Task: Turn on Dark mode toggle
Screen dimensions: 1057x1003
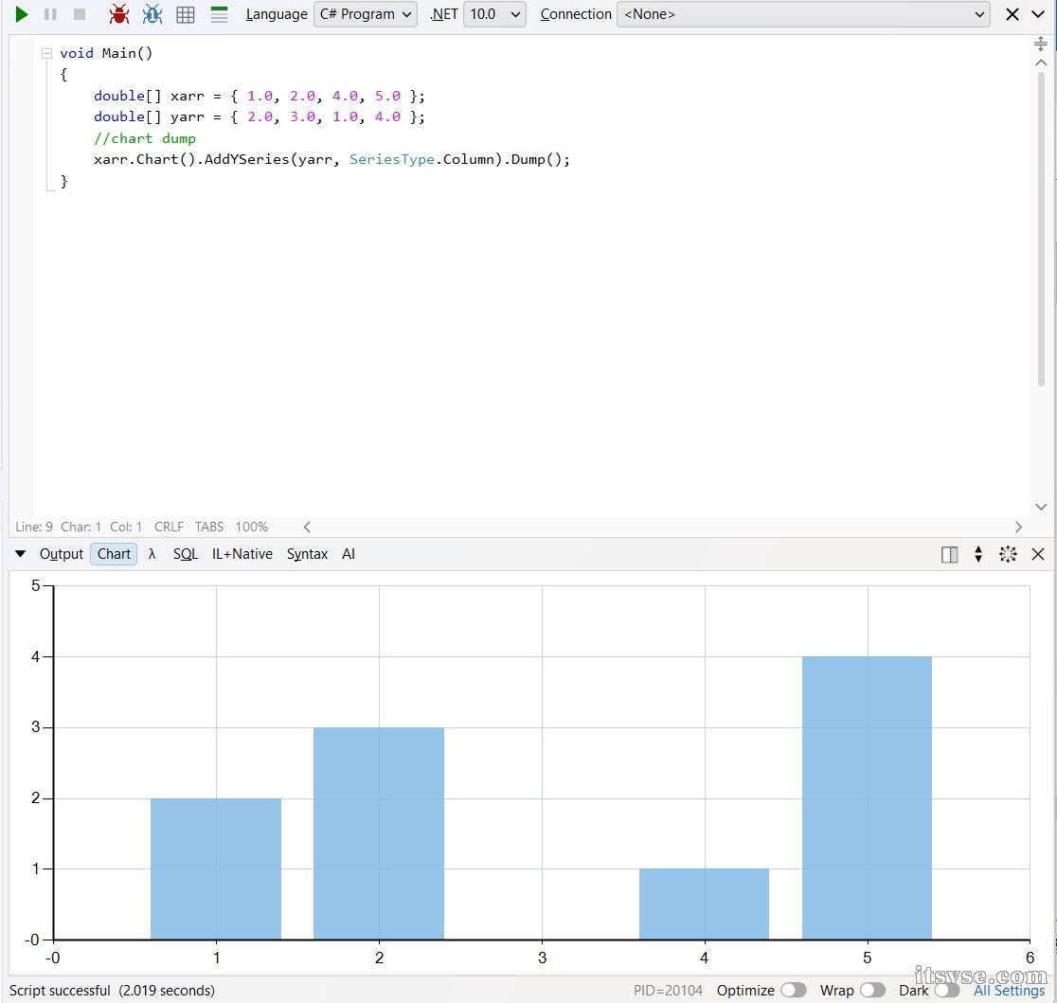Action: tap(946, 991)
